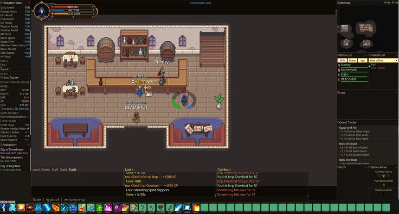The width and height of the screenshot is (399, 214).
Task: Target Sojiro in the Battle List
Action: coord(353,75)
